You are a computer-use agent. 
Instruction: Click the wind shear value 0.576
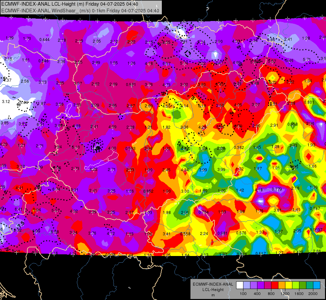tap(241, 233)
